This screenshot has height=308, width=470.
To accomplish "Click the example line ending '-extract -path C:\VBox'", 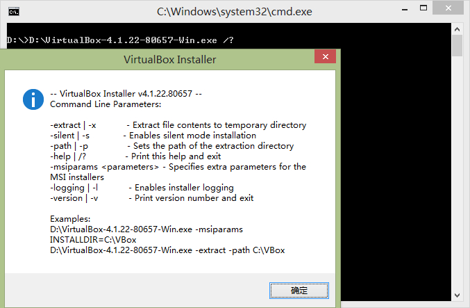I will [167, 250].
